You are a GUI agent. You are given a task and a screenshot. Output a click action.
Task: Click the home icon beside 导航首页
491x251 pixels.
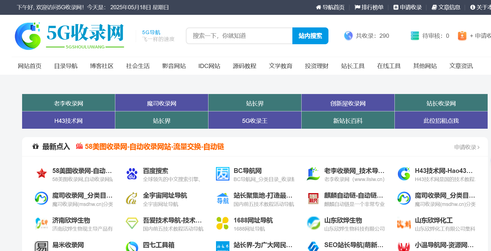318,7
